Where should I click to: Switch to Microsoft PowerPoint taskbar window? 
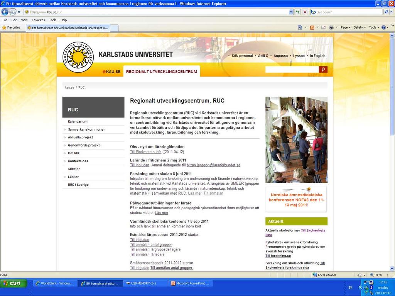coord(191,283)
